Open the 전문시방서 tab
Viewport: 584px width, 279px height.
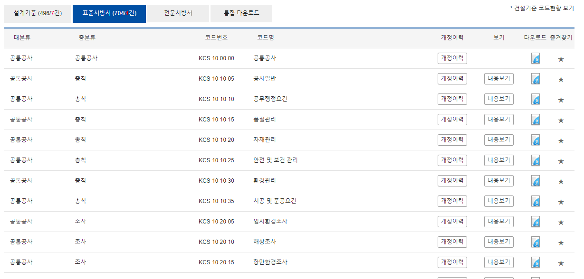178,13
